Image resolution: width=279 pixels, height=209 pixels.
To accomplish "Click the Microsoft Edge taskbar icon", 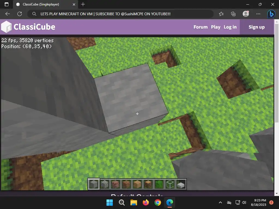I will tap(169, 202).
